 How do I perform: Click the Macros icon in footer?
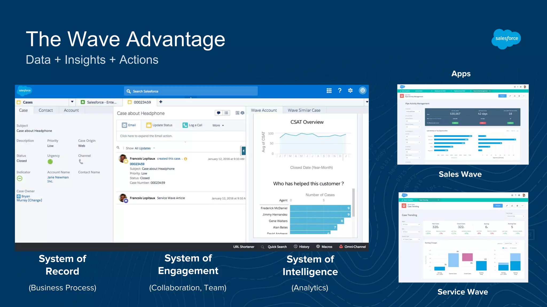(318, 247)
